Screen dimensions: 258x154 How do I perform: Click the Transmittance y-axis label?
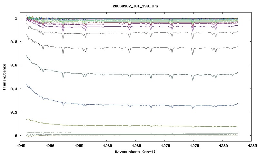(x=4, y=77)
